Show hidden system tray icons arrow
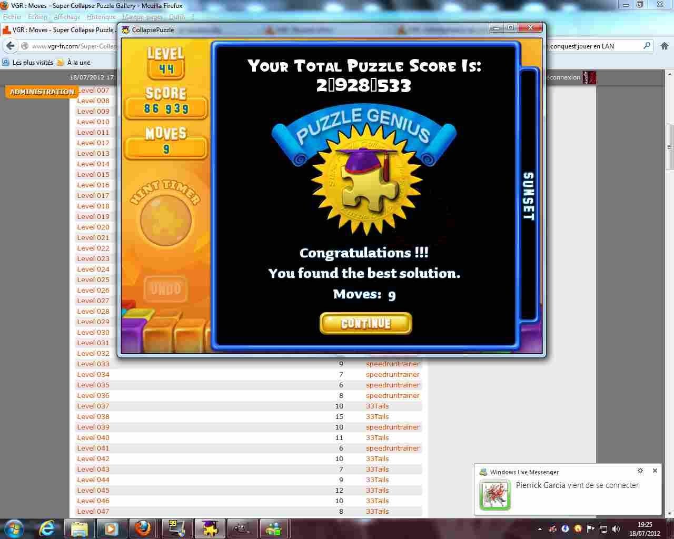Screen dimensions: 674x539 [x=540, y=529]
